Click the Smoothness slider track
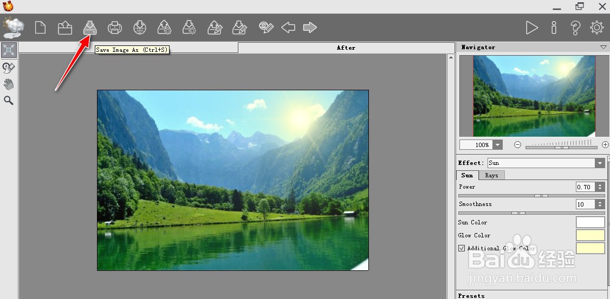The width and height of the screenshot is (610, 299). 531,213
